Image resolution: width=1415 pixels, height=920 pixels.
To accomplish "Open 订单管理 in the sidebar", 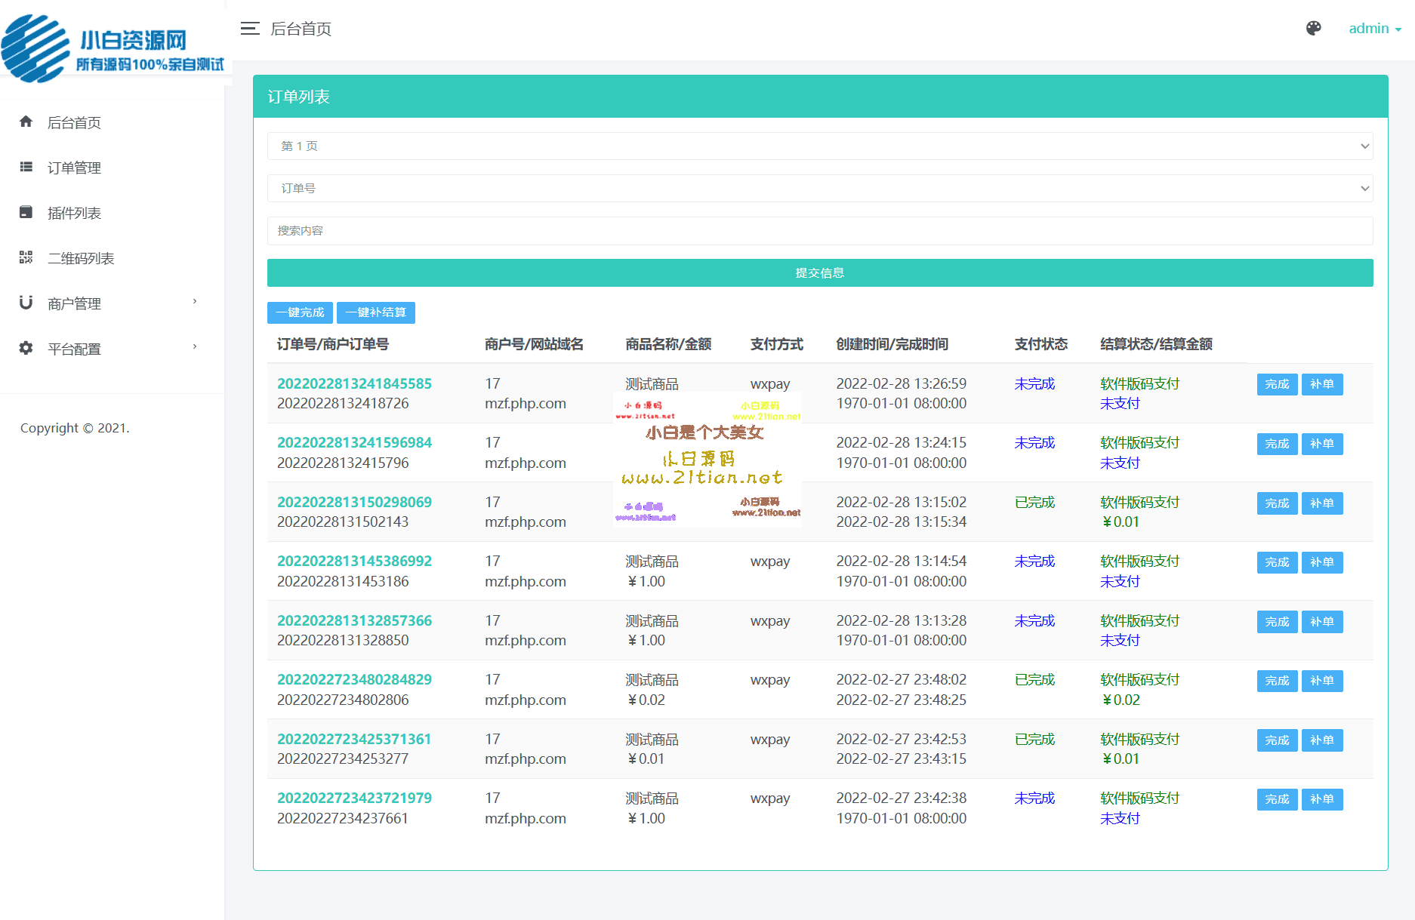I will tap(74, 168).
